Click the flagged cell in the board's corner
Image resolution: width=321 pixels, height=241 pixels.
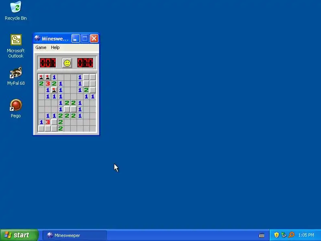tap(41, 77)
